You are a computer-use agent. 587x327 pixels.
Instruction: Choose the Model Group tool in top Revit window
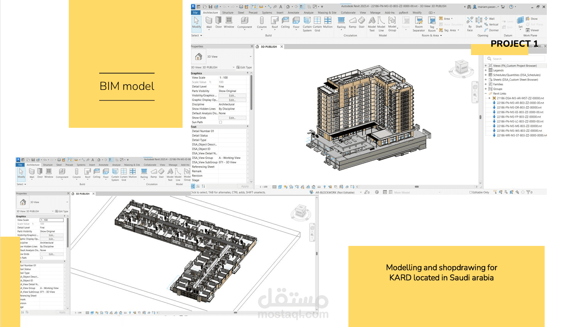point(392,24)
